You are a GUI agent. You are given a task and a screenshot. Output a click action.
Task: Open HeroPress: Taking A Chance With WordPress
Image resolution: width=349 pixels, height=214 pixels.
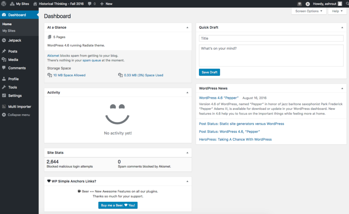pos(235,139)
